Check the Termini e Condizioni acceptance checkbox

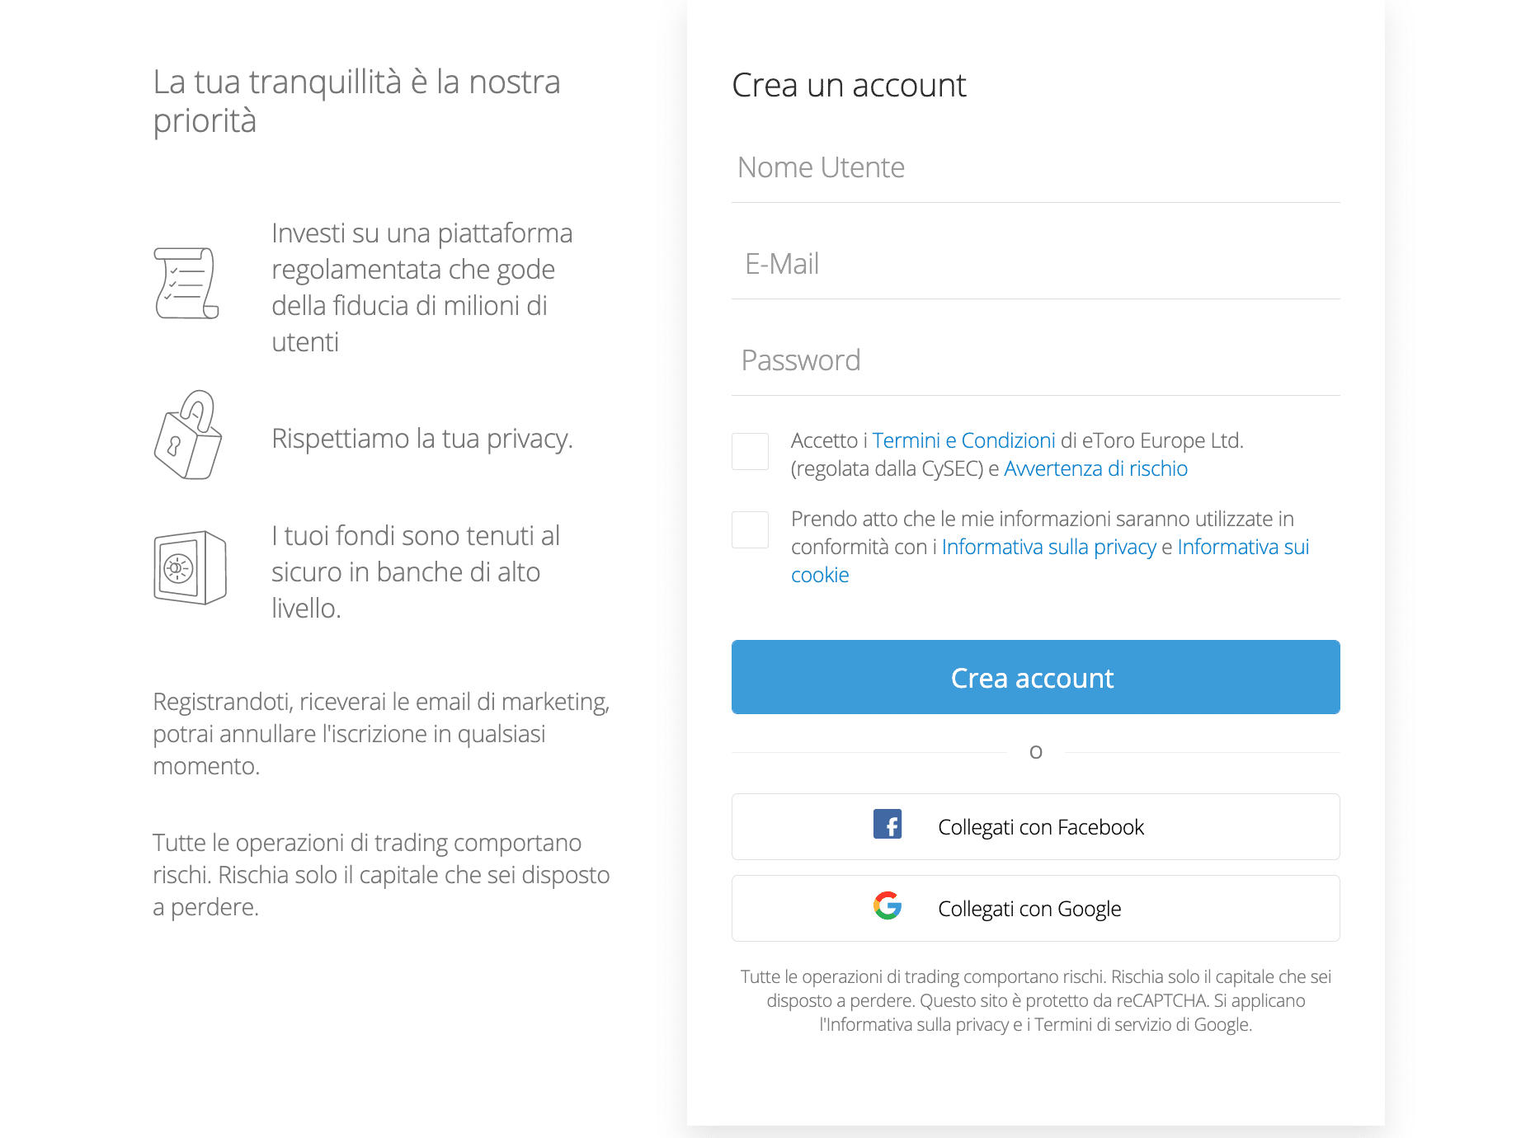coord(750,452)
